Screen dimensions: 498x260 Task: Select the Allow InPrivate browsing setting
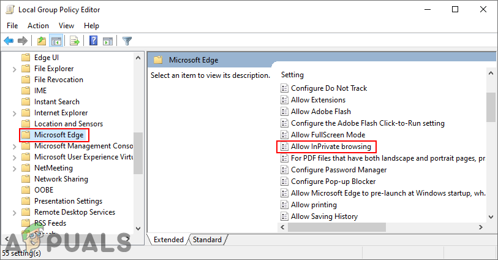coord(331,147)
